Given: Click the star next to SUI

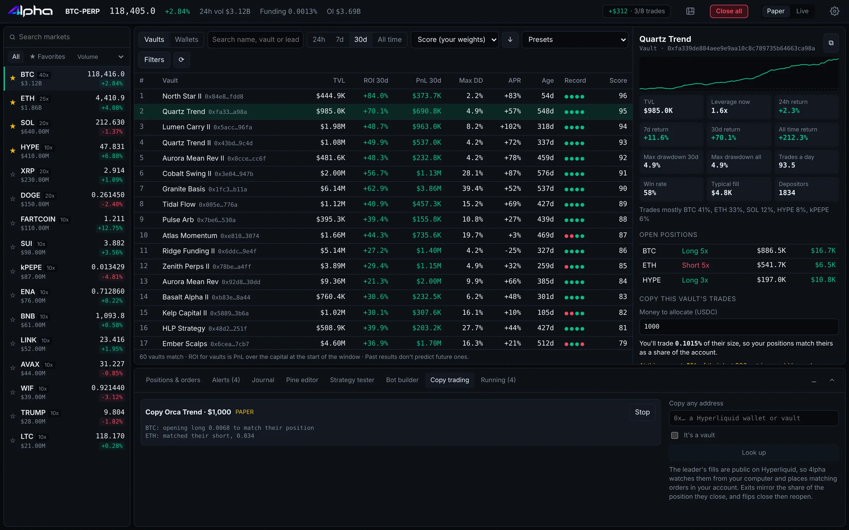Looking at the screenshot, I should coord(13,247).
